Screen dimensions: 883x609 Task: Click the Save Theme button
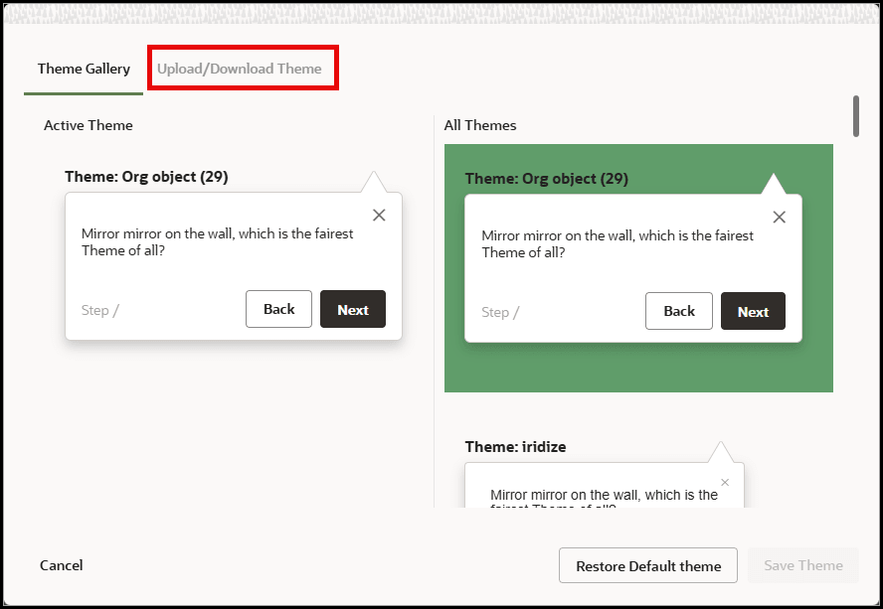click(x=802, y=565)
